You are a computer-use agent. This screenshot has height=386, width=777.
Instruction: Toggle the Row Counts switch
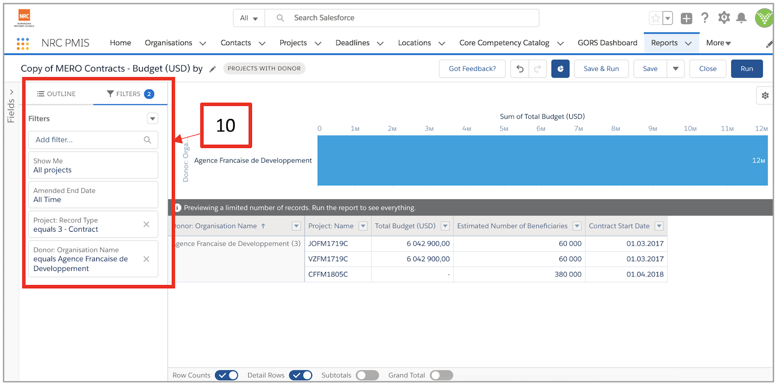click(226, 375)
